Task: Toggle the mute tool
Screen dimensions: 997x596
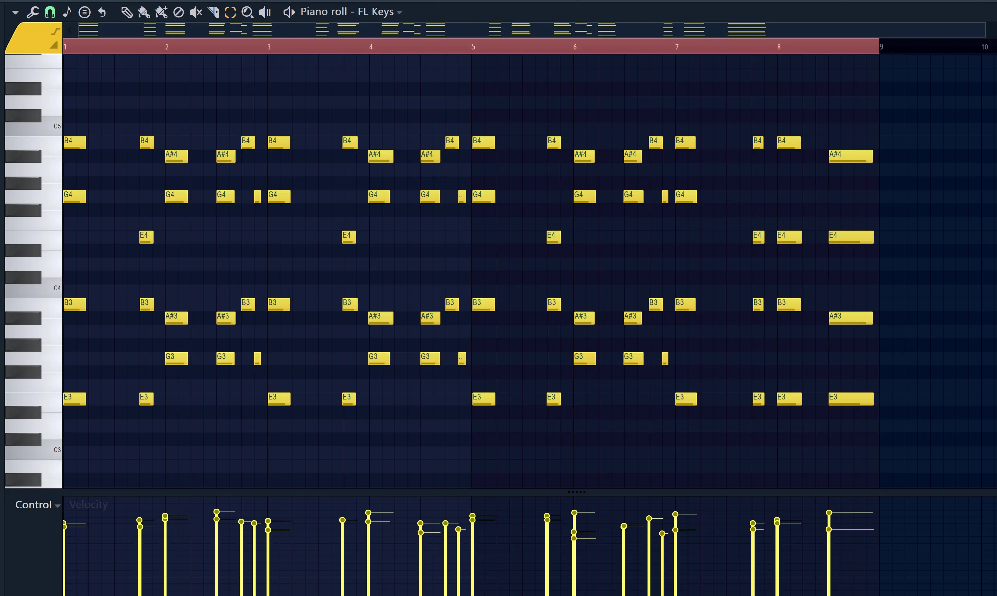Action: (196, 12)
